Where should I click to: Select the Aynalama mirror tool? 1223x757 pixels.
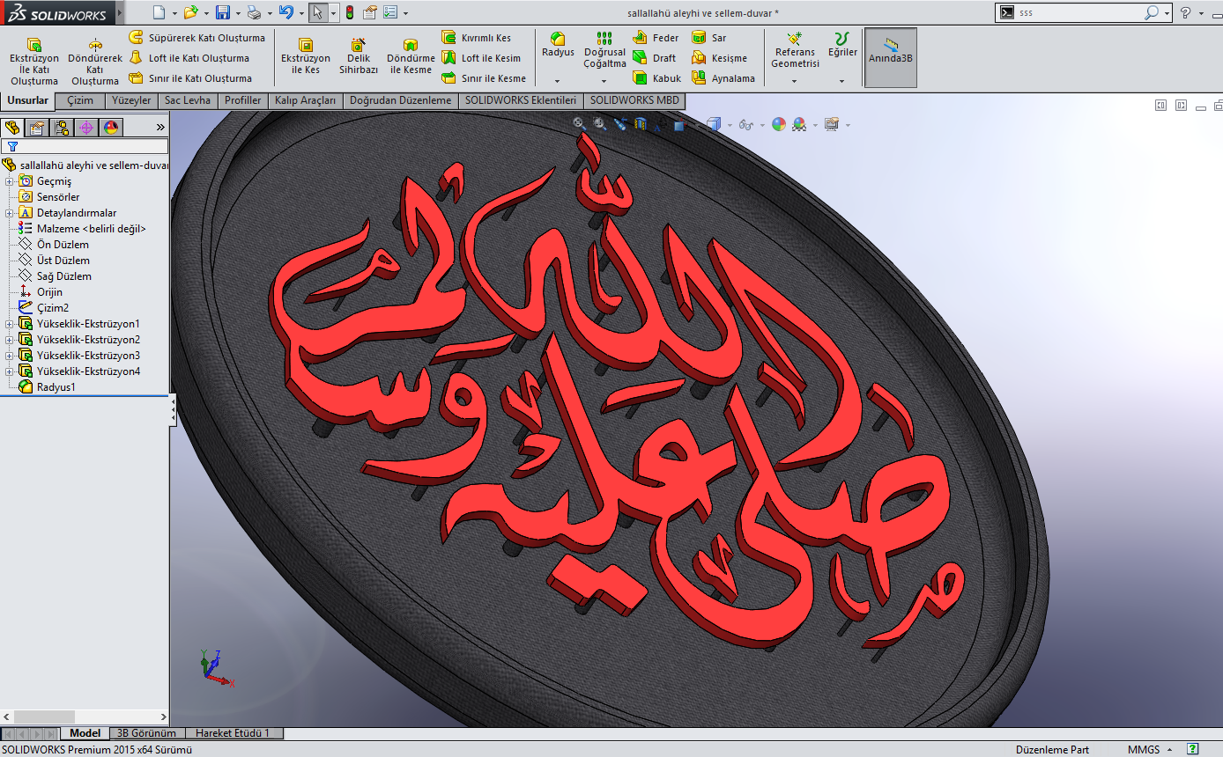[723, 78]
